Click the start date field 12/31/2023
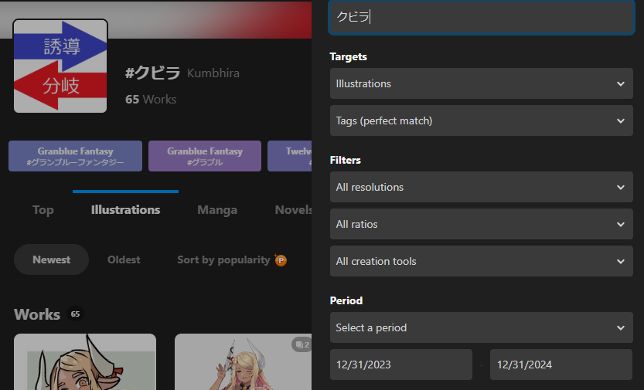Image resolution: width=644 pixels, height=390 pixels. click(x=400, y=365)
